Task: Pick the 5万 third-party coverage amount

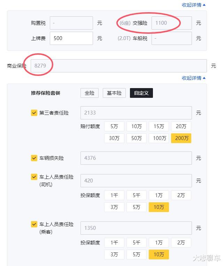Action: [114, 126]
